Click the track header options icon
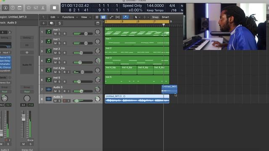Image resolution: width=269 pixels, height=151 pixels. point(98,23)
